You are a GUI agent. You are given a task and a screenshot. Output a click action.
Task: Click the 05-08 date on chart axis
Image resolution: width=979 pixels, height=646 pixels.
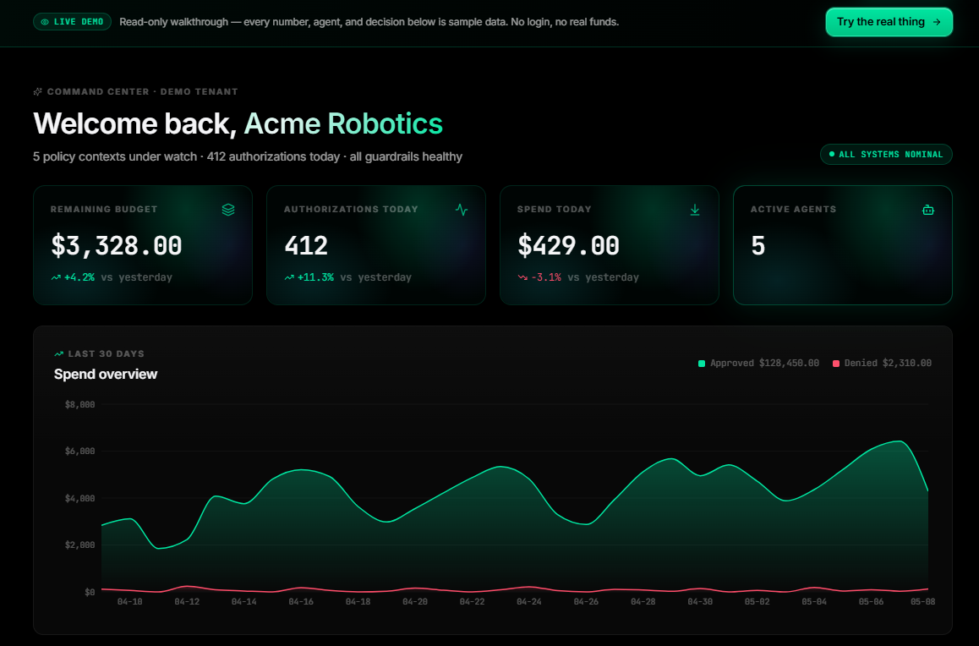923,602
